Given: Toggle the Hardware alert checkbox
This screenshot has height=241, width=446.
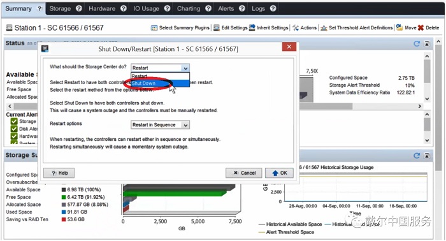Looking at the screenshot, I should point(14,136).
